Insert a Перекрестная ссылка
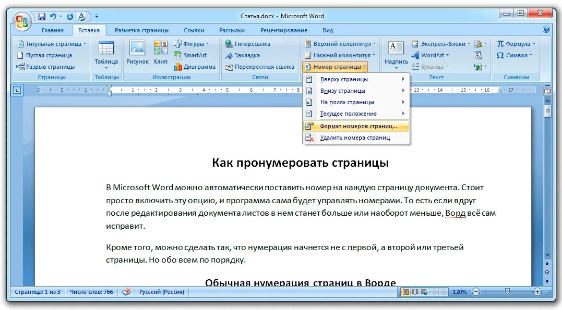562x310 pixels. 259,67
